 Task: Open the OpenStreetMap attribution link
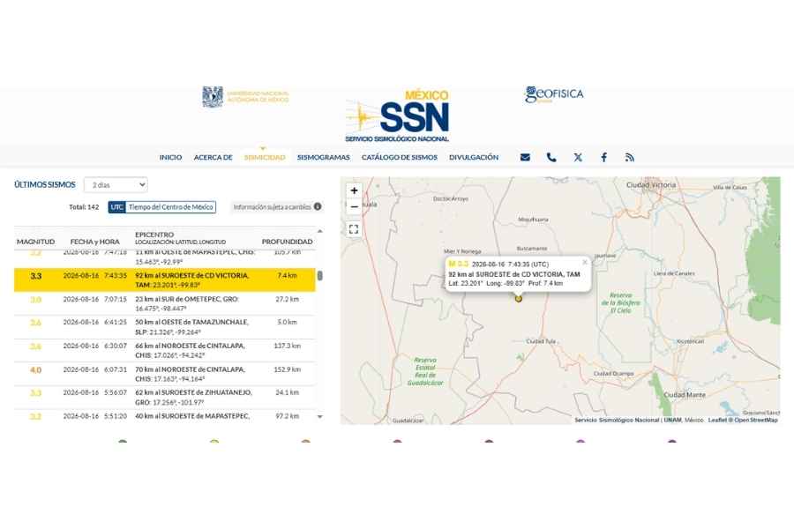(x=756, y=421)
